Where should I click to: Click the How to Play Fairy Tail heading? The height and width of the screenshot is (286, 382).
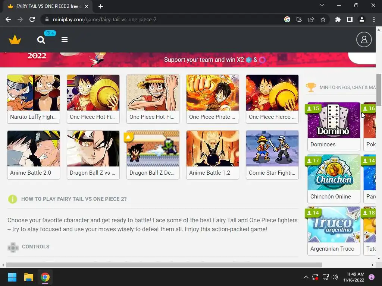pos(74,199)
